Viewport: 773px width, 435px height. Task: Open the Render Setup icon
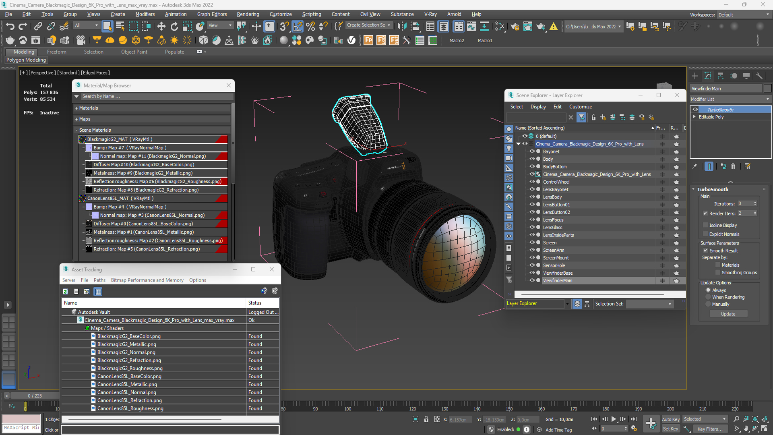coord(515,26)
